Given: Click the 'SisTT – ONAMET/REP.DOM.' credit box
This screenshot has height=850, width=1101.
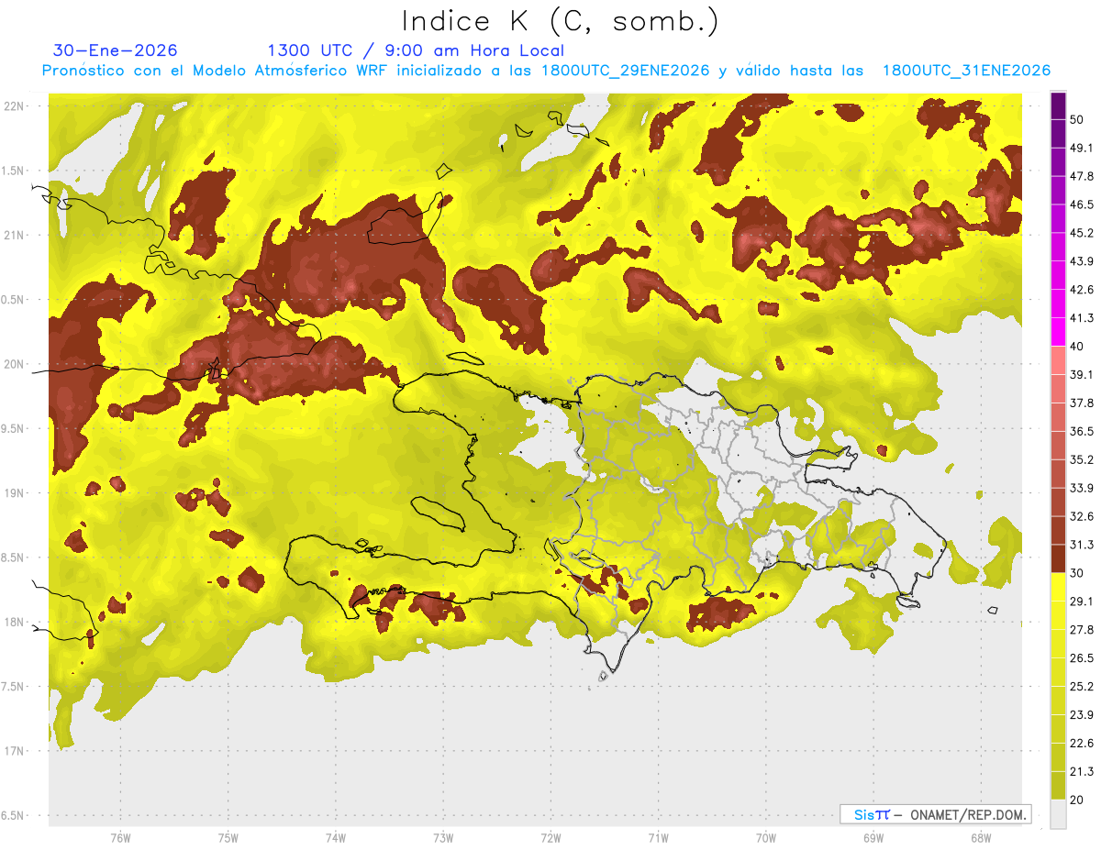Looking at the screenshot, I should click(935, 814).
